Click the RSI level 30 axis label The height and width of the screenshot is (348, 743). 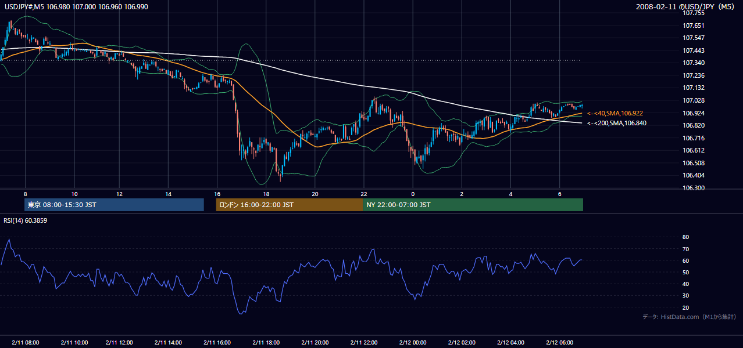[685, 296]
